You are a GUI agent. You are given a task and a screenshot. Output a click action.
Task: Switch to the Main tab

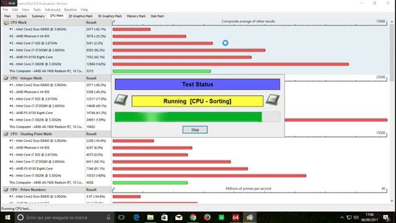click(x=7, y=16)
